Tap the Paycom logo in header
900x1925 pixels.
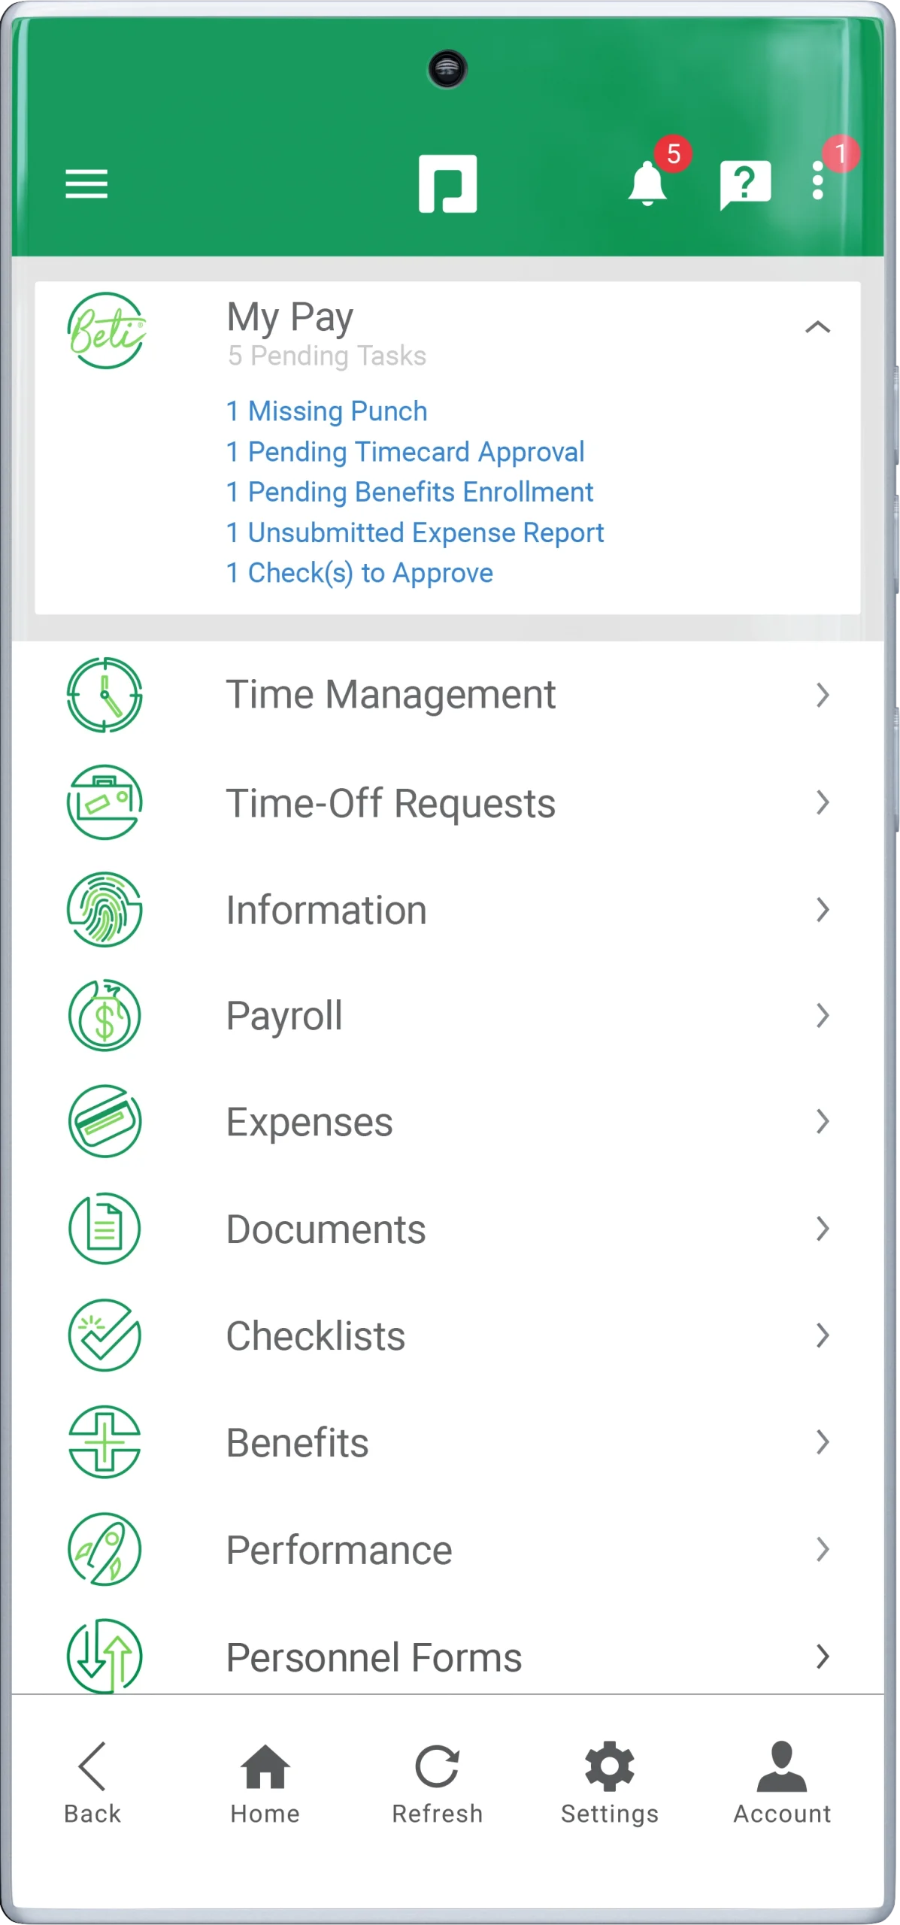(x=447, y=184)
